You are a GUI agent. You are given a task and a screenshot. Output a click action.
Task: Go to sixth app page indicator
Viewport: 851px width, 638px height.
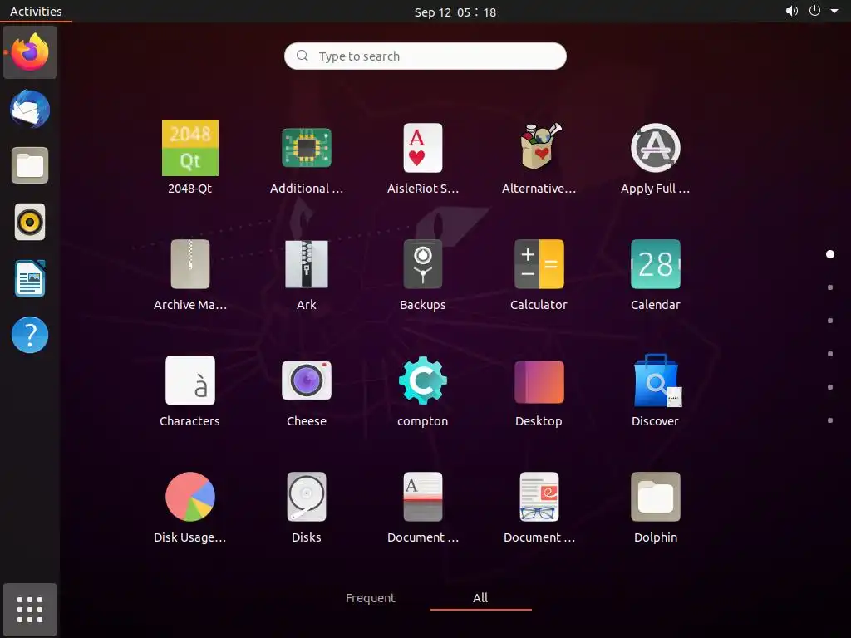click(x=830, y=420)
